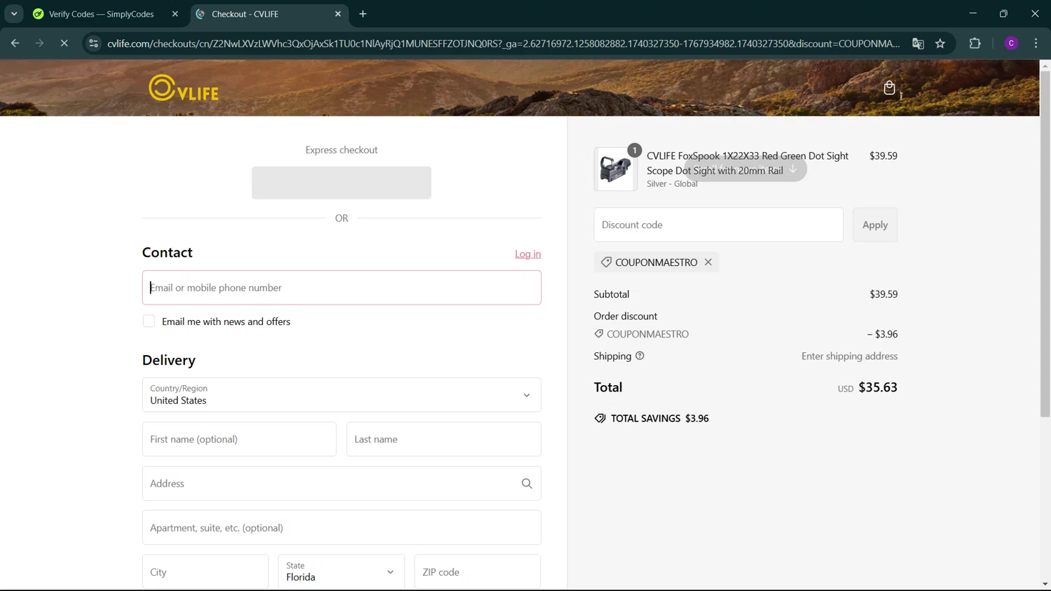The height and width of the screenshot is (591, 1051).
Task: Click the Subtotal amount $39.59
Action: [884, 294]
